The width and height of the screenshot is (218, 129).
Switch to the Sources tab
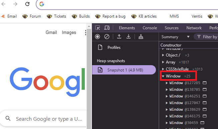pos(171,28)
